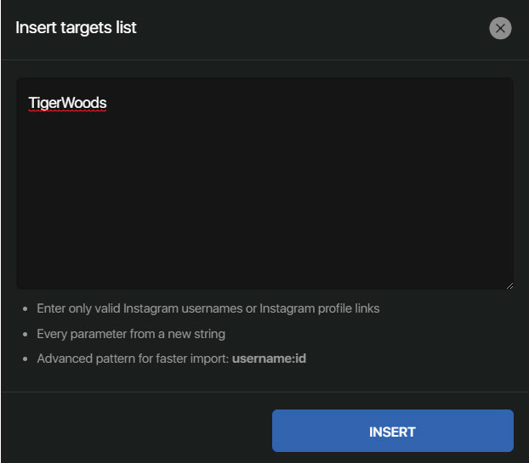Close the Insert targets list dialog
The image size is (529, 463).
(500, 28)
